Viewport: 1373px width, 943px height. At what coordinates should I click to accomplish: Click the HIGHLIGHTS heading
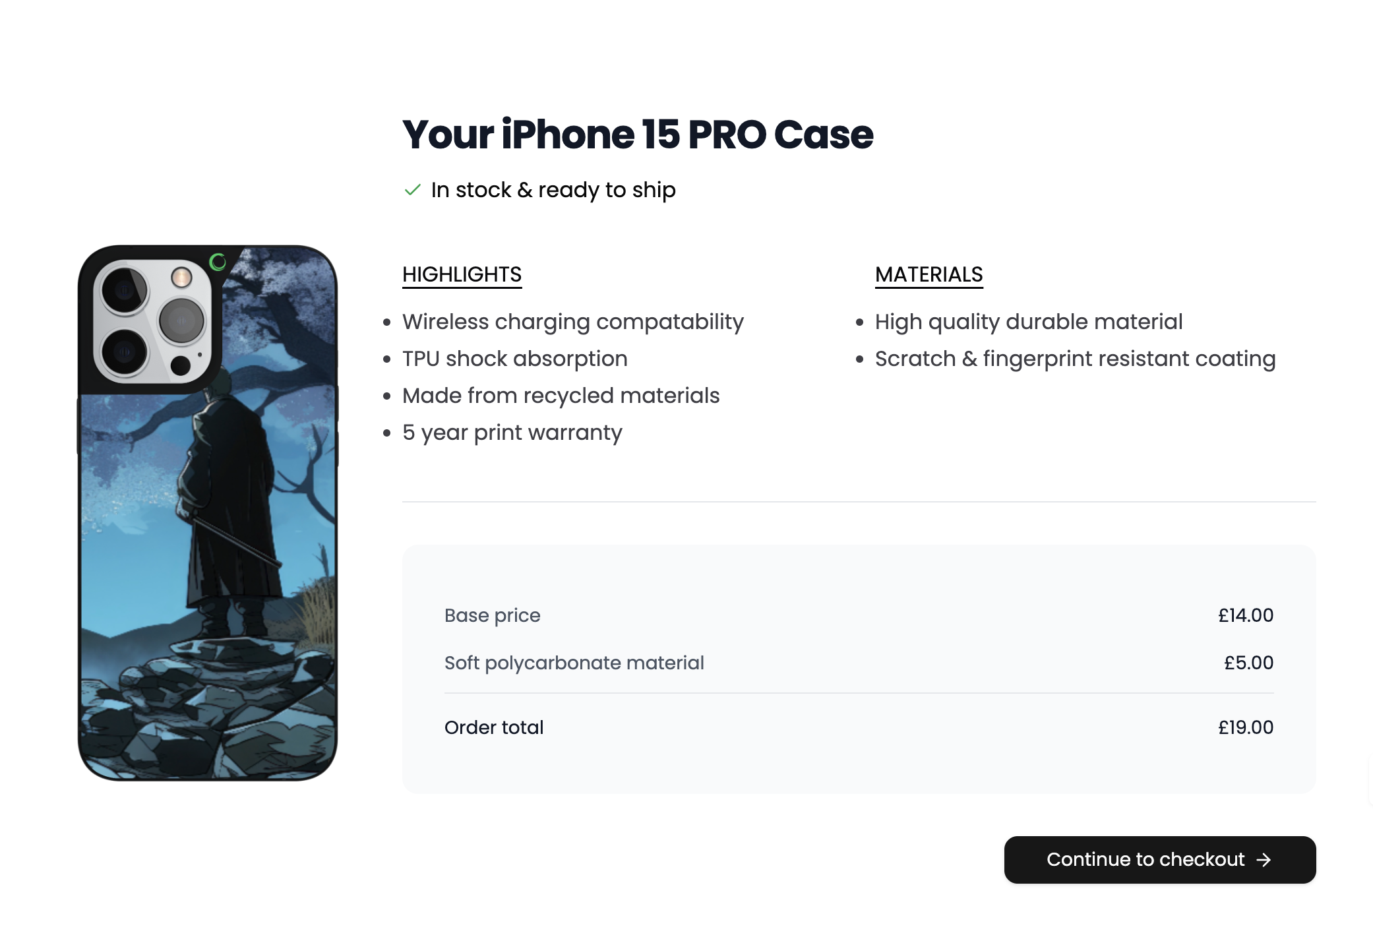pos(462,274)
